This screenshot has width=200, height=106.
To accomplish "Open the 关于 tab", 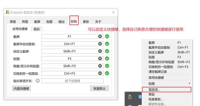I will pyautogui.click(x=98, y=22).
